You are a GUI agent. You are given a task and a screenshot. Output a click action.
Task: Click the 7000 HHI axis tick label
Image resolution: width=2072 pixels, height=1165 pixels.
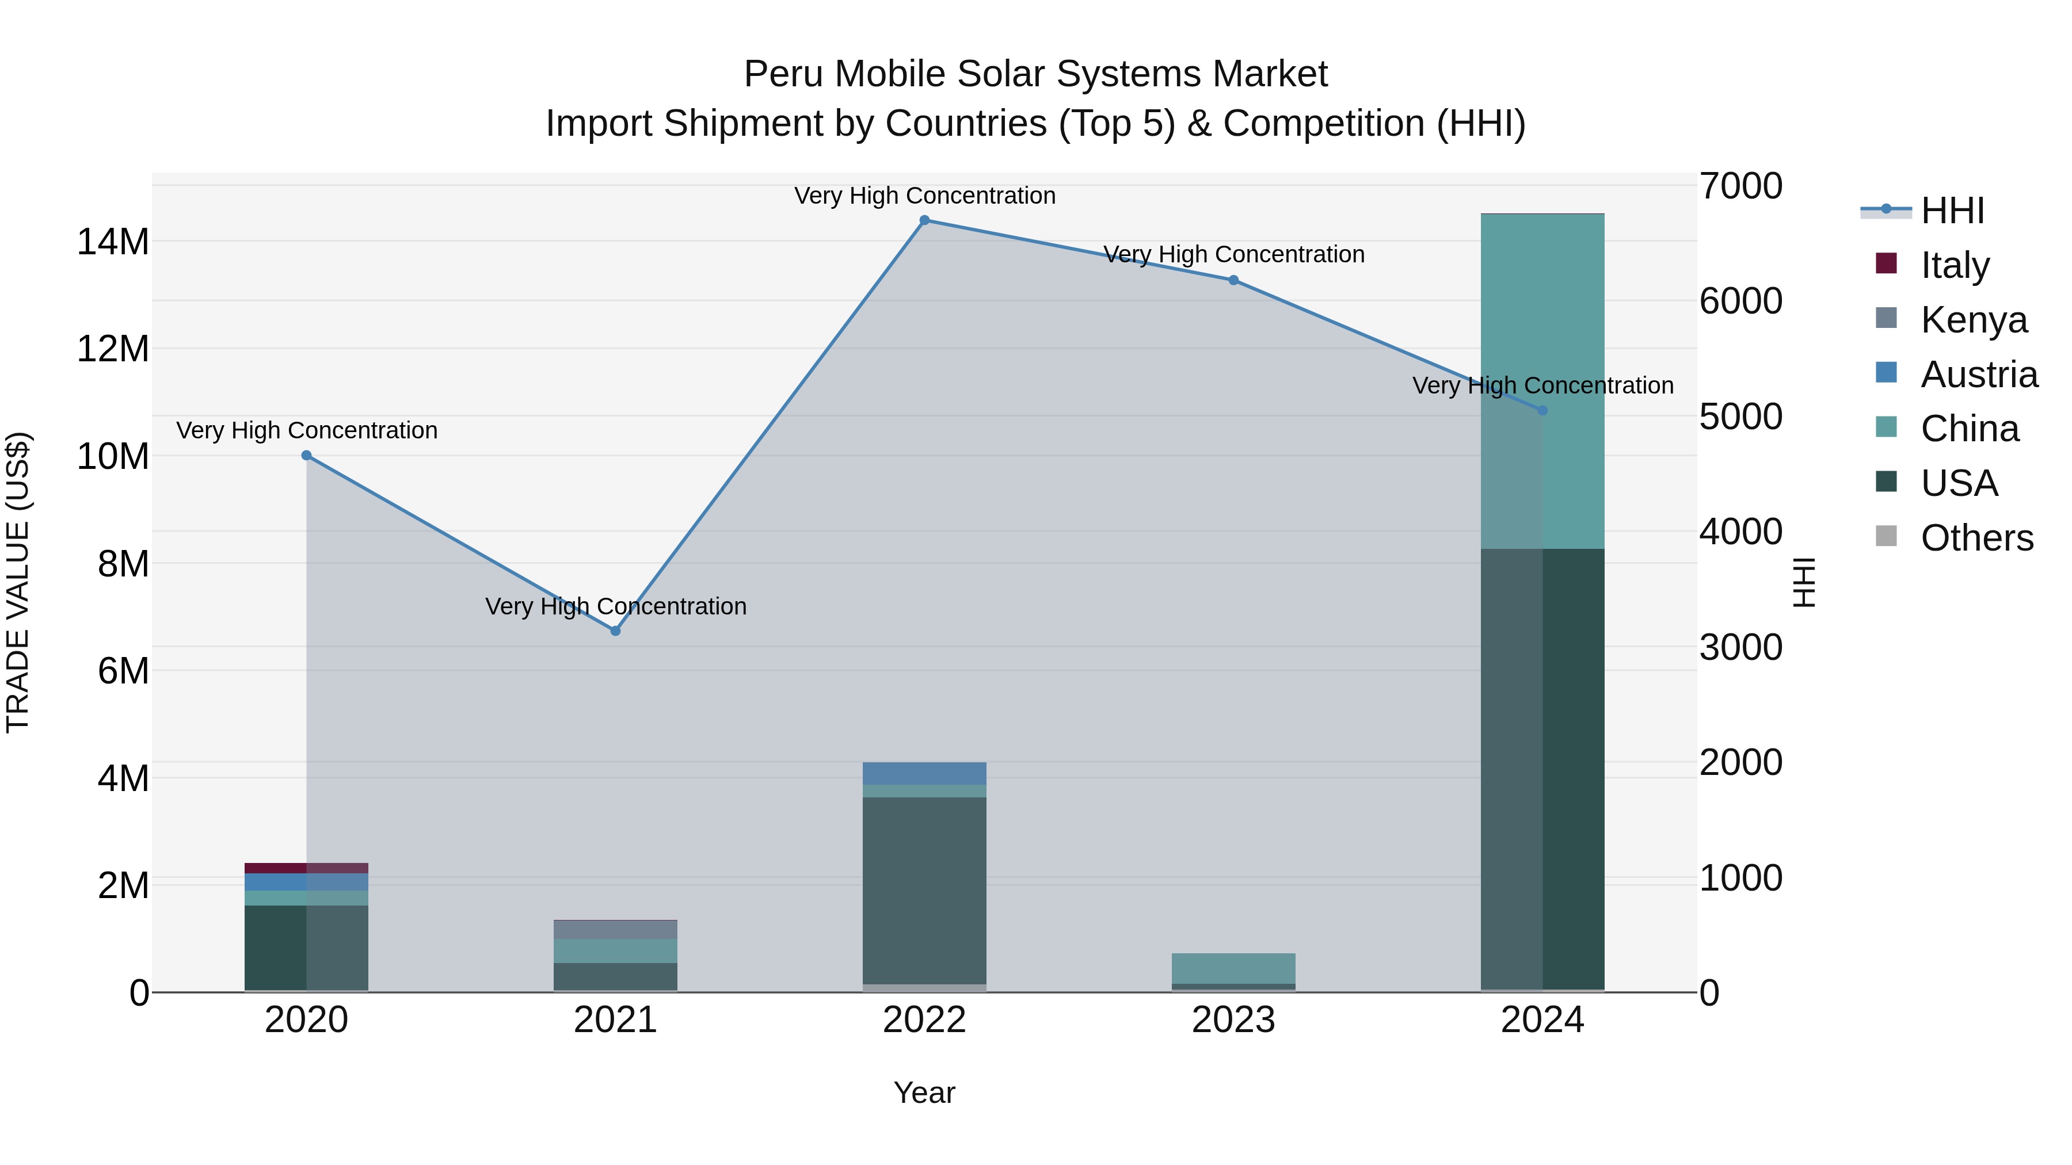click(1742, 186)
